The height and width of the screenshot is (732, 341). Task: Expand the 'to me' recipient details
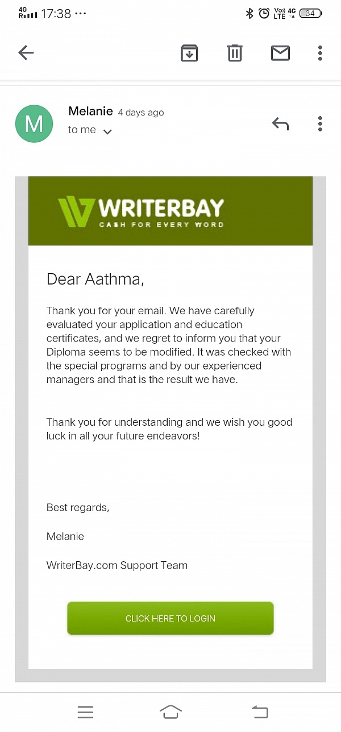(82, 130)
